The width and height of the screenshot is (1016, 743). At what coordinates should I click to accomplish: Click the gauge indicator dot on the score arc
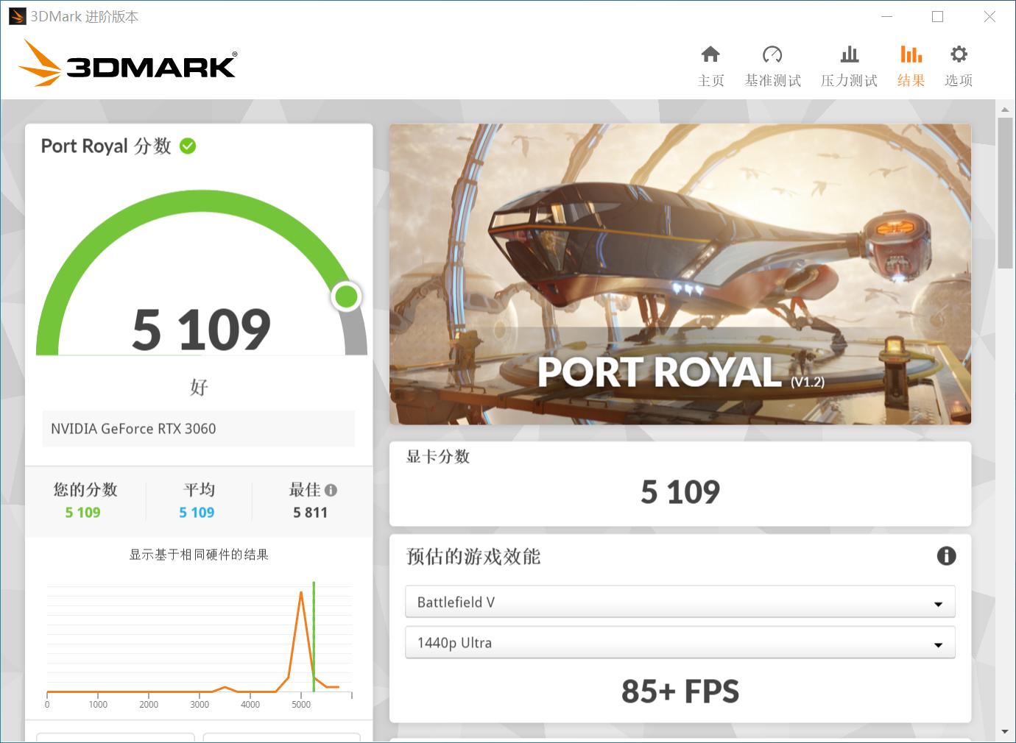click(x=346, y=296)
